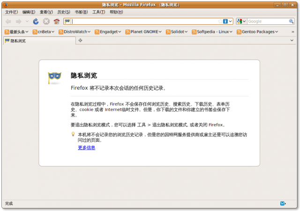Click the 隐私浏览 page heading
This screenshot has height=211, width=300.
(x=84, y=75)
